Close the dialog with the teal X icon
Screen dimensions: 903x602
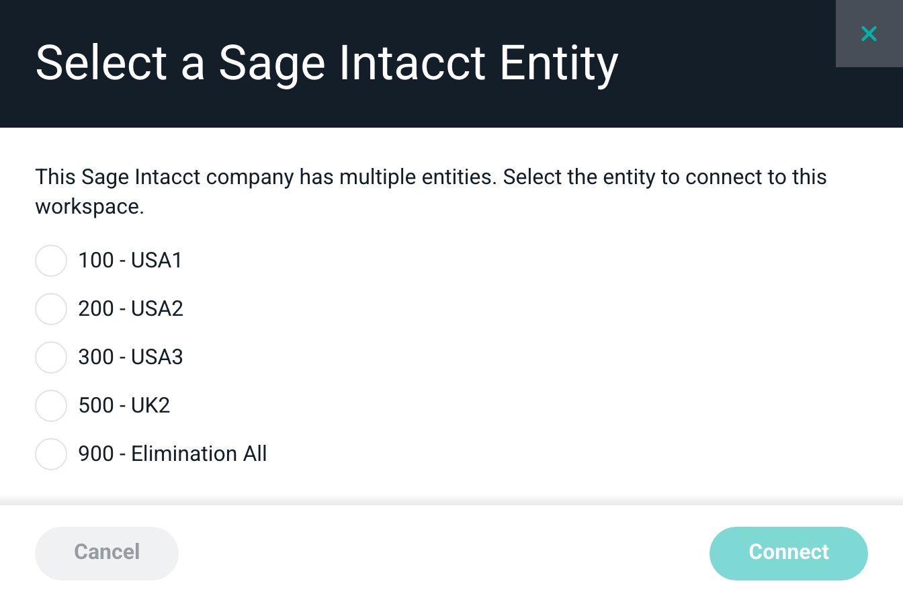pyautogui.click(x=869, y=34)
